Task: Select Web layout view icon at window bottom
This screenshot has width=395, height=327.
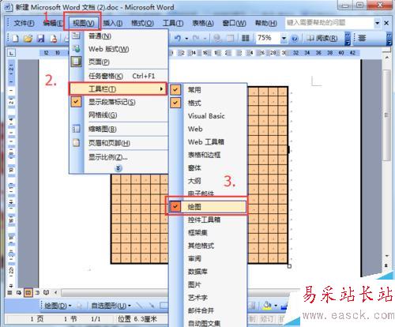Action: tap(19, 292)
